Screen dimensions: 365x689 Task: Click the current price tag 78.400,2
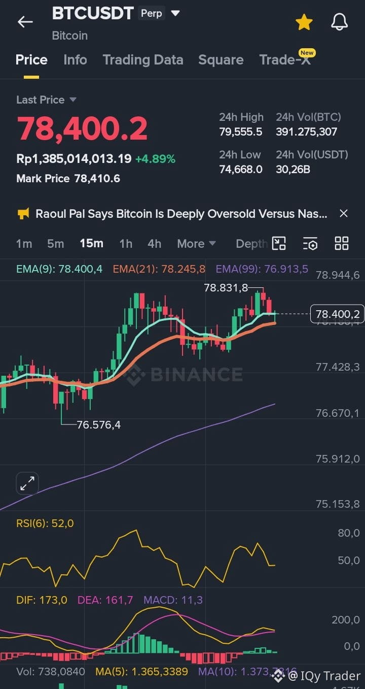coord(338,314)
